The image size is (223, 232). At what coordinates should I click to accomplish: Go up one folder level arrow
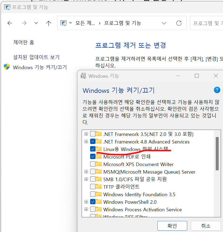click(48, 23)
